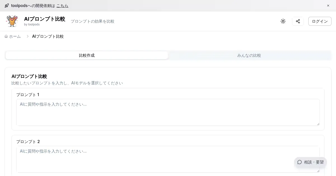Viewport: 336px width, 176px height.
Task: Open the こちら development request link
Action: pos(62,6)
